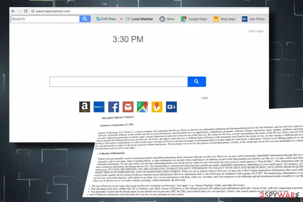The height and width of the screenshot is (202, 303).
Task: Open the Gmail envelope shortcut icon
Action: click(x=128, y=107)
